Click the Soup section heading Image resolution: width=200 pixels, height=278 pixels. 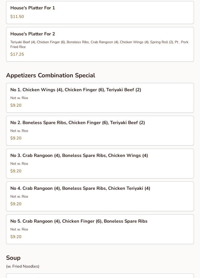point(13,258)
